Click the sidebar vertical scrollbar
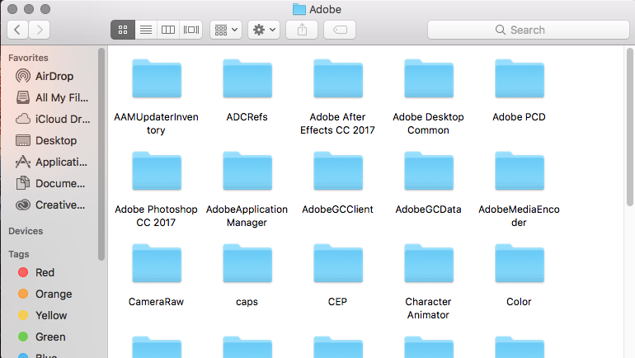Image resolution: width=635 pixels, height=358 pixels. 101,154
